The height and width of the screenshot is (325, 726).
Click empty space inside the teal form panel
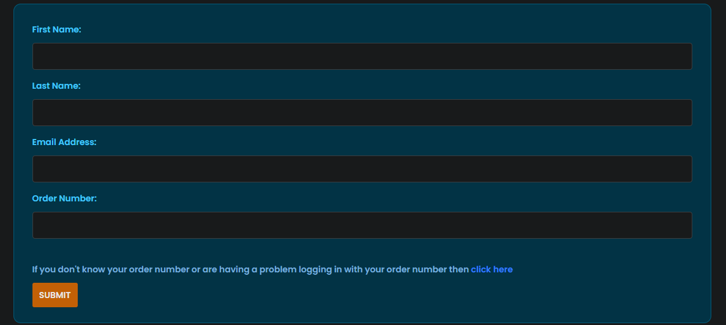(x=370, y=296)
